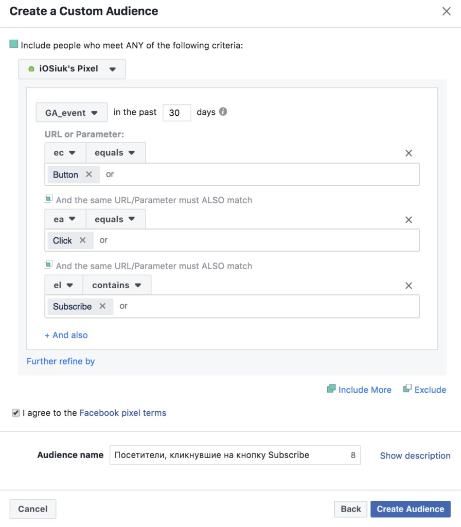This screenshot has width=461, height=527.
Task: Click the + And also link
Action: click(66, 335)
